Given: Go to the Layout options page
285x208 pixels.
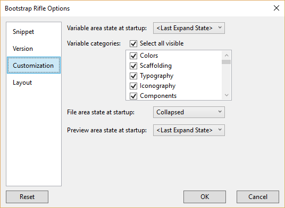Looking at the screenshot, I should pyautogui.click(x=33, y=82).
